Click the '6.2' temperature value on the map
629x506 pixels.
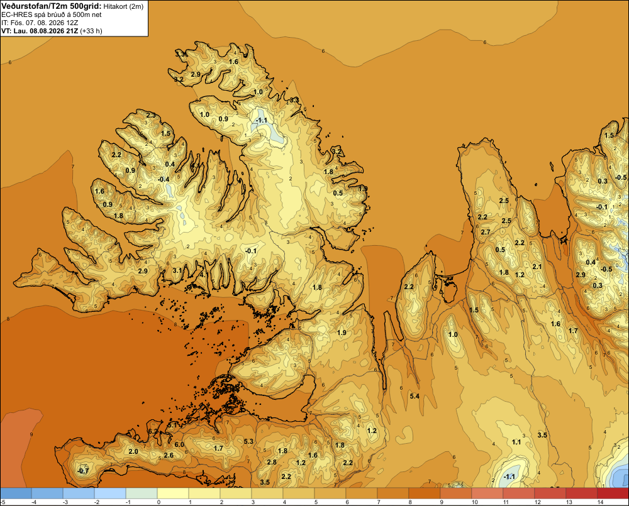tap(153, 431)
